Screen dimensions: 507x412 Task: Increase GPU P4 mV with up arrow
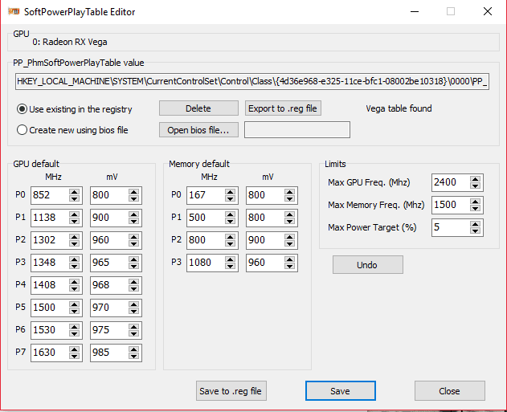[133, 282]
